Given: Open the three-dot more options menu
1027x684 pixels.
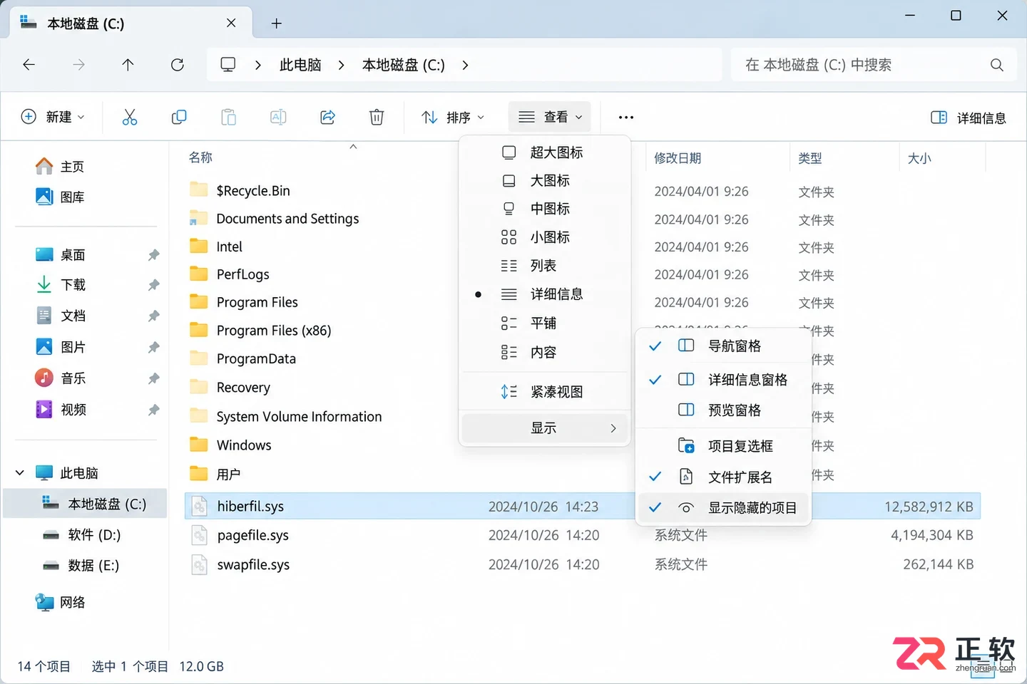Looking at the screenshot, I should pos(626,117).
